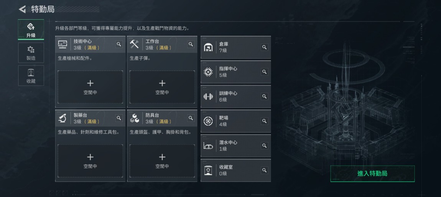Inspect 製藥台 with its magnifier icon
This screenshot has height=197, width=441.
click(119, 118)
